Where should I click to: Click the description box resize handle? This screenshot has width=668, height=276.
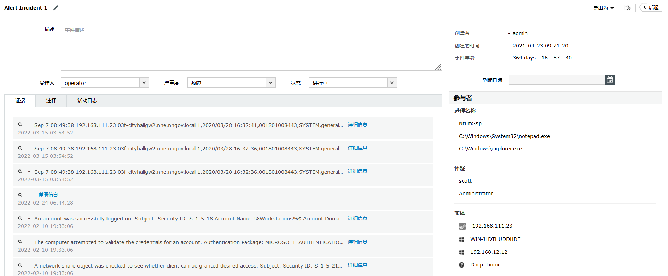438,67
